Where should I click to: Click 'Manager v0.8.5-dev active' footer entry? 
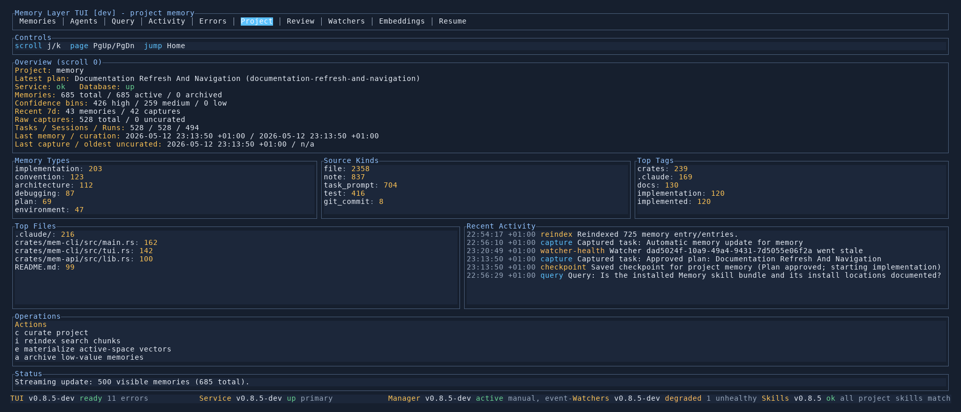point(446,398)
